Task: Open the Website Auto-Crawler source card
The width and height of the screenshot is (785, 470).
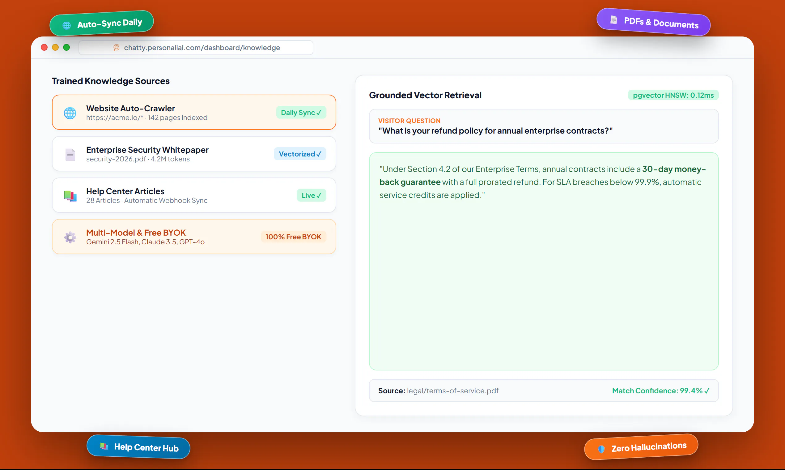Action: pos(194,113)
